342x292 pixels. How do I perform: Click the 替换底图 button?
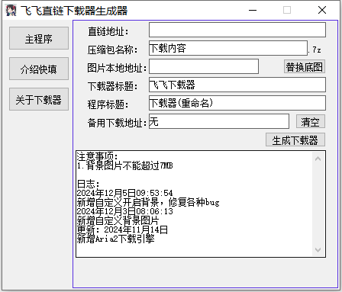305,67
